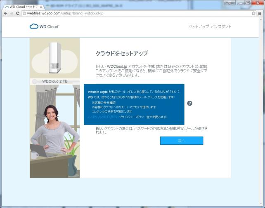Viewport: 265px width, 208px height.
Task: Minimize the Chrome window
Action: click(241, 3)
